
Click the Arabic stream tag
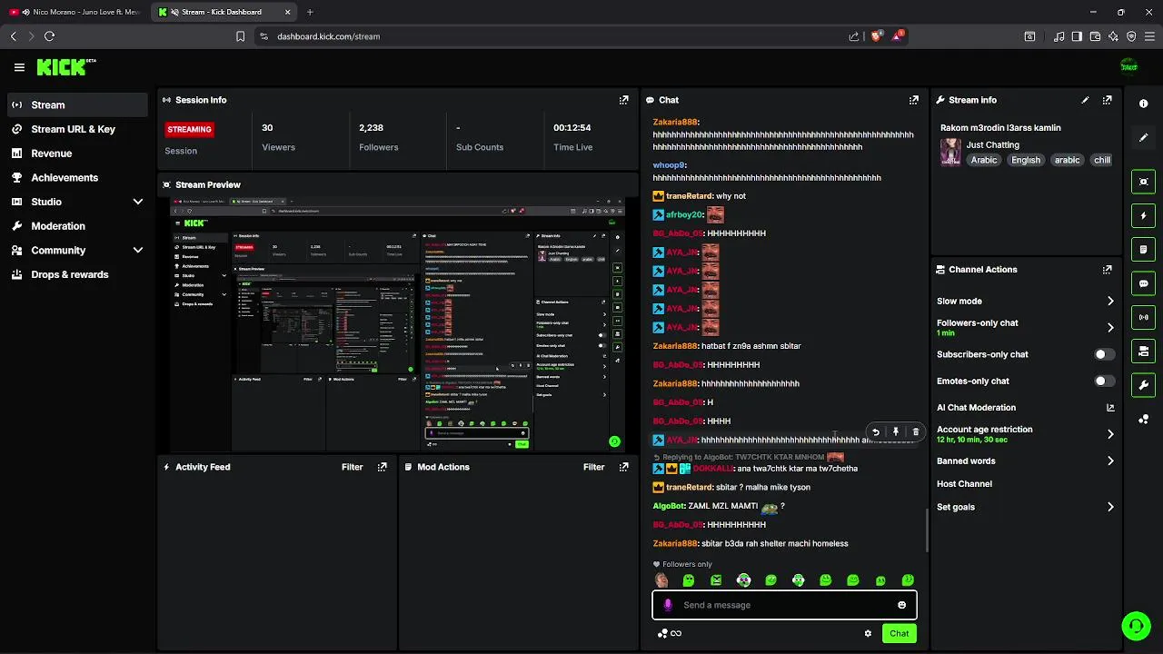pos(984,160)
